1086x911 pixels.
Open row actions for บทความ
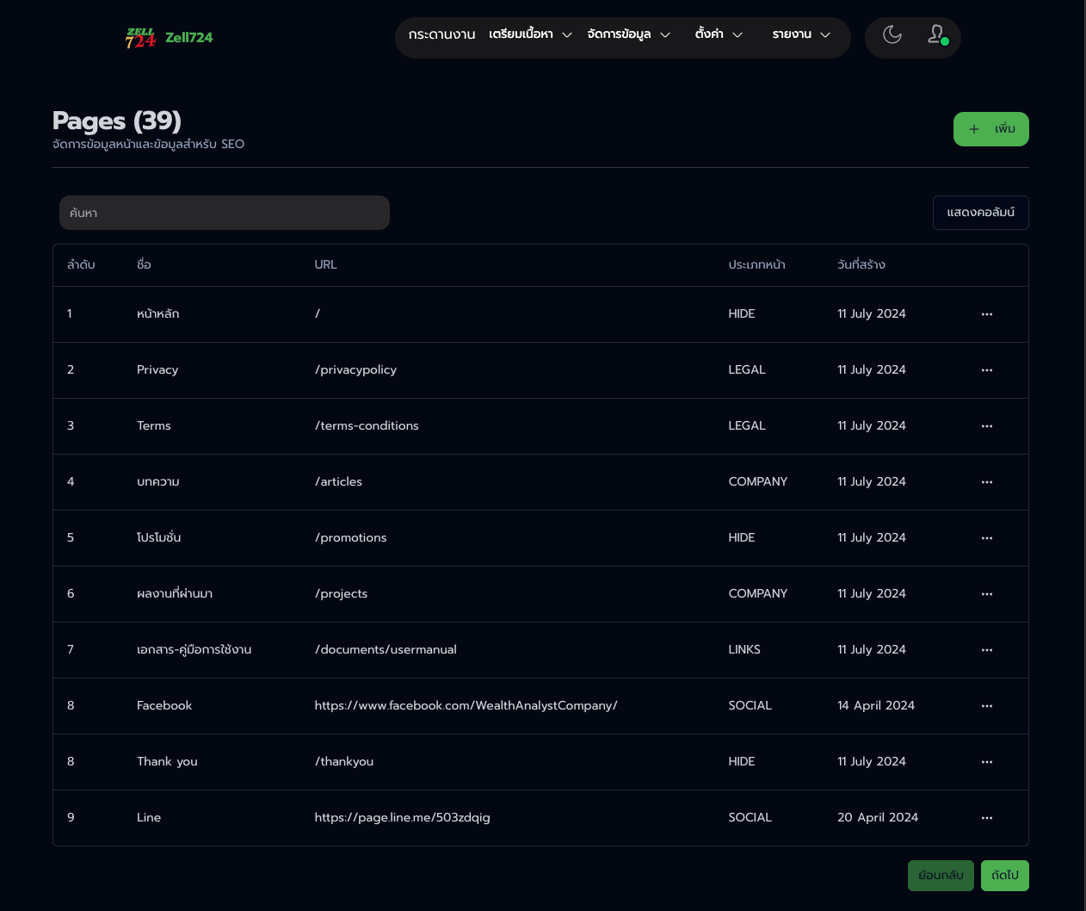click(x=987, y=482)
